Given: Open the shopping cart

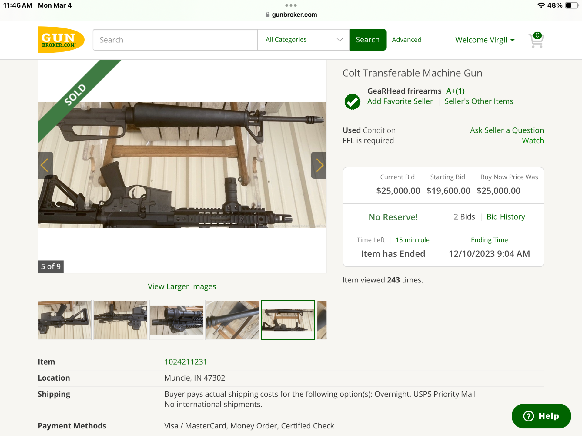Looking at the screenshot, I should click(536, 40).
